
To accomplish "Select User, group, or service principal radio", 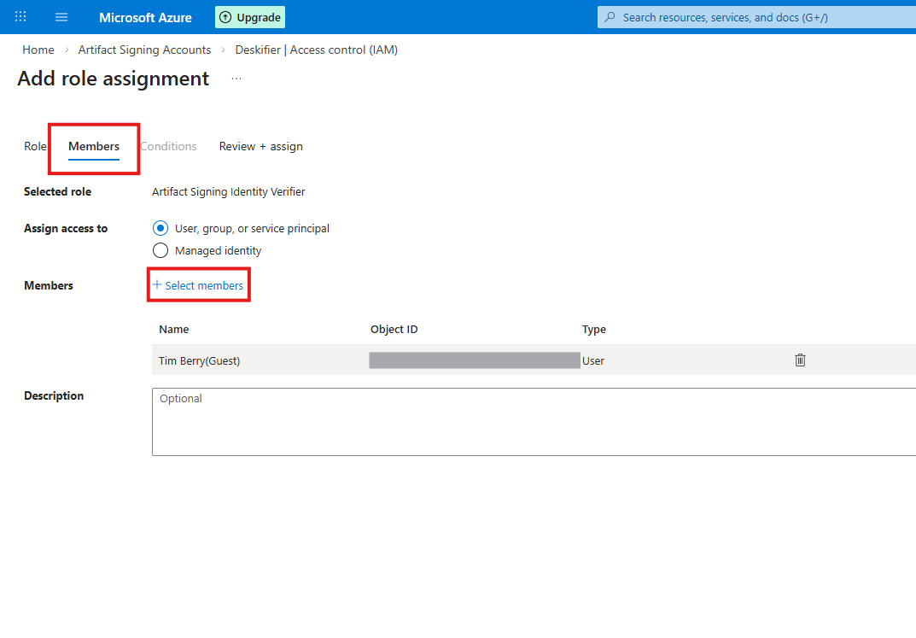I will (x=160, y=228).
